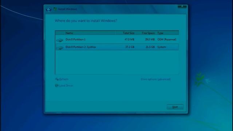Click the Refresh icon
Image resolution: width=233 pixels, height=131 pixels.
(x=57, y=79)
